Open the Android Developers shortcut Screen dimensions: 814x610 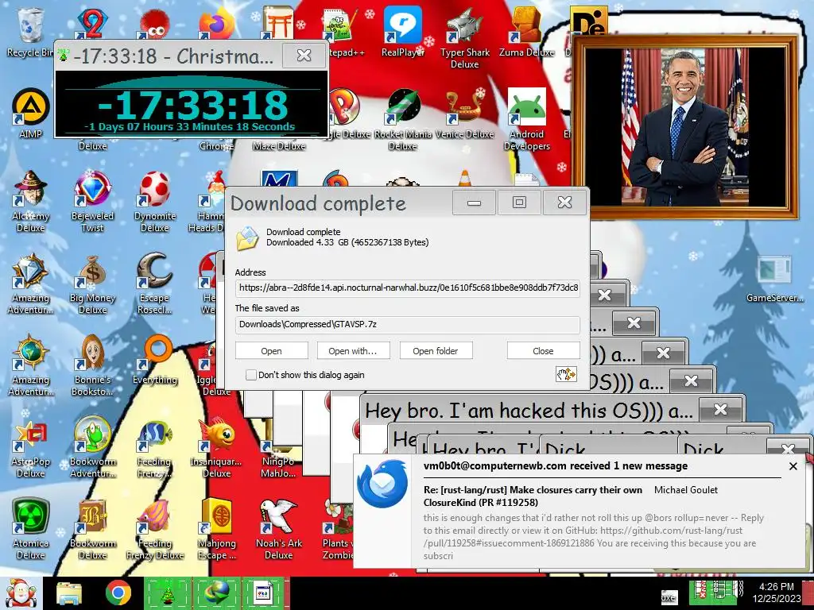527,119
